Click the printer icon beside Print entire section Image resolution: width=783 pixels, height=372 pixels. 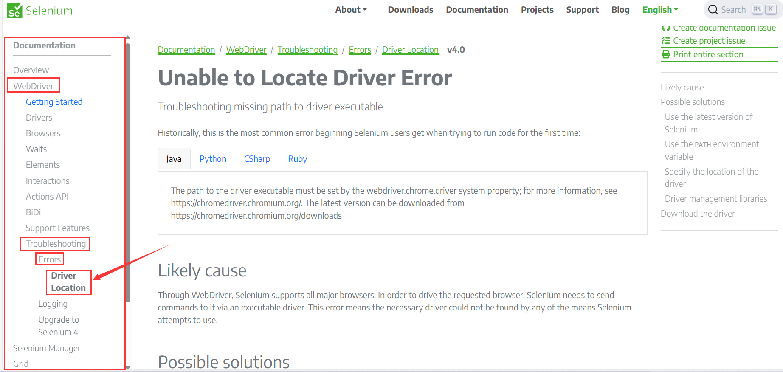point(666,54)
